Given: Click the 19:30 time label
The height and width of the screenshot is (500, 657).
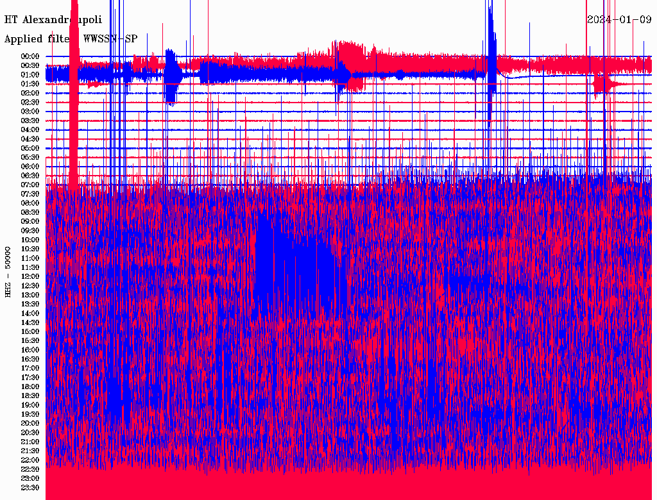Looking at the screenshot, I should 30,415.
